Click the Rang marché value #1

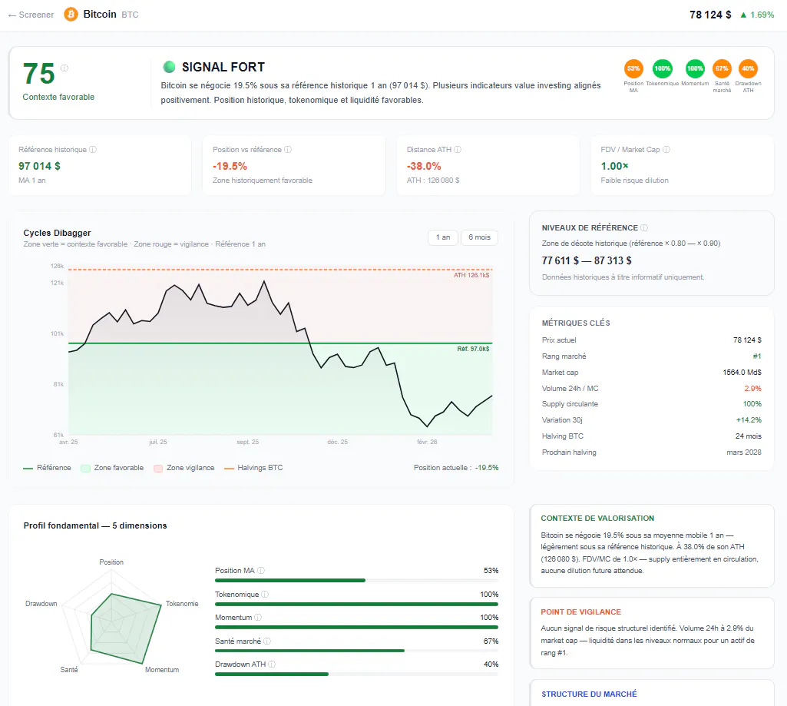pos(757,356)
